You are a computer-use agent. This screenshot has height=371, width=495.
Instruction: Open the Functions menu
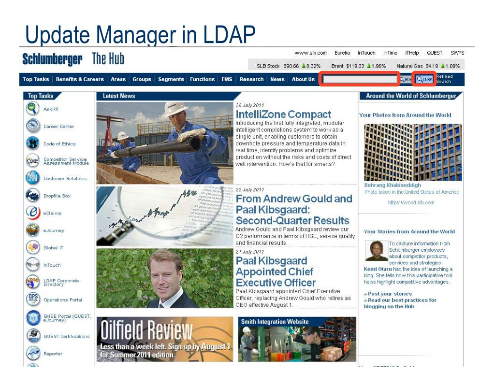coord(202,79)
